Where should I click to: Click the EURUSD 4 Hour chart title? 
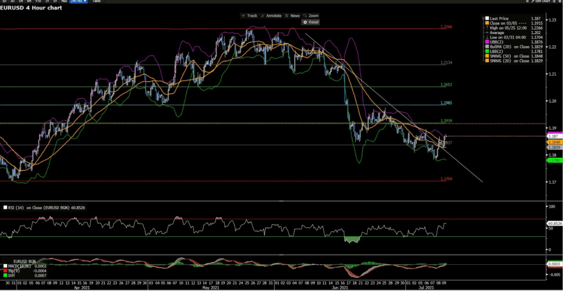click(x=31, y=8)
